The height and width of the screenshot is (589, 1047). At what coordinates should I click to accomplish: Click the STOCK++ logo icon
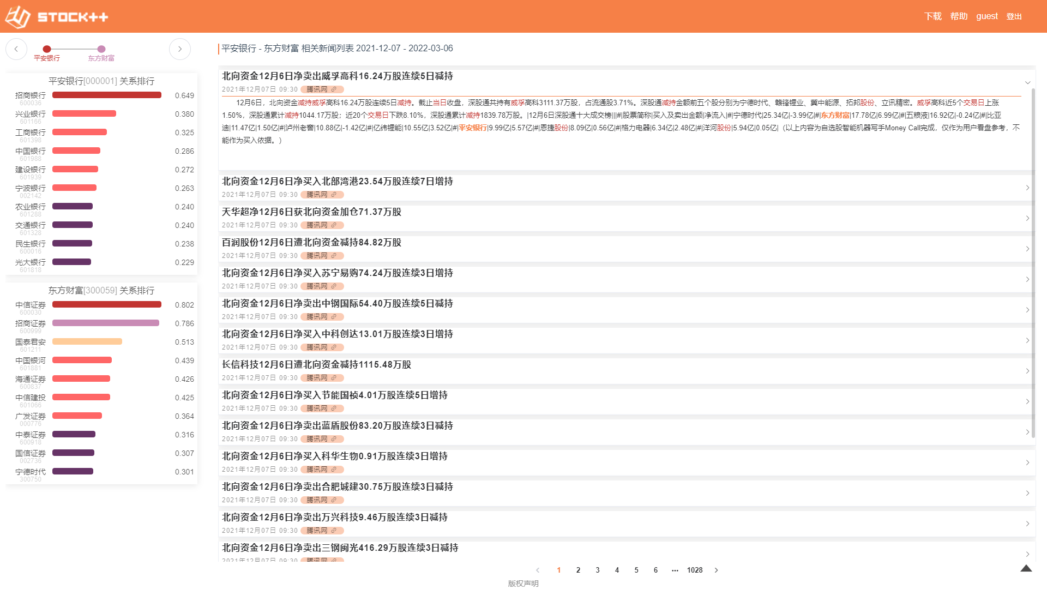click(x=17, y=17)
